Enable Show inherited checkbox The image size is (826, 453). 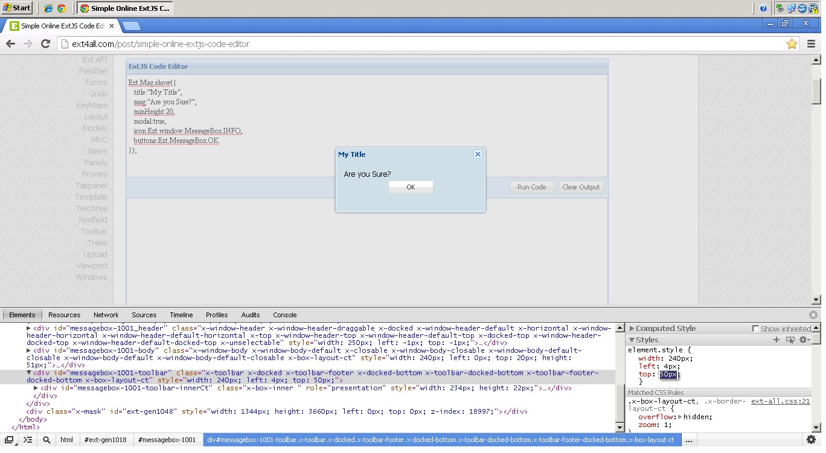[755, 329]
